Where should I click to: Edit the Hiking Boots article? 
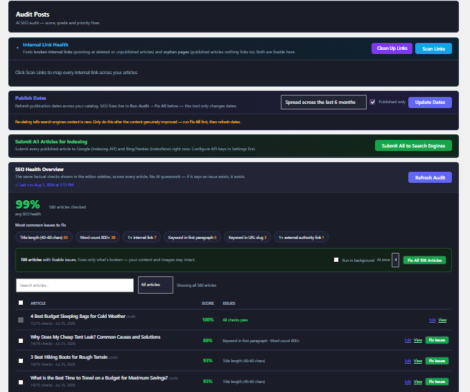(408, 361)
